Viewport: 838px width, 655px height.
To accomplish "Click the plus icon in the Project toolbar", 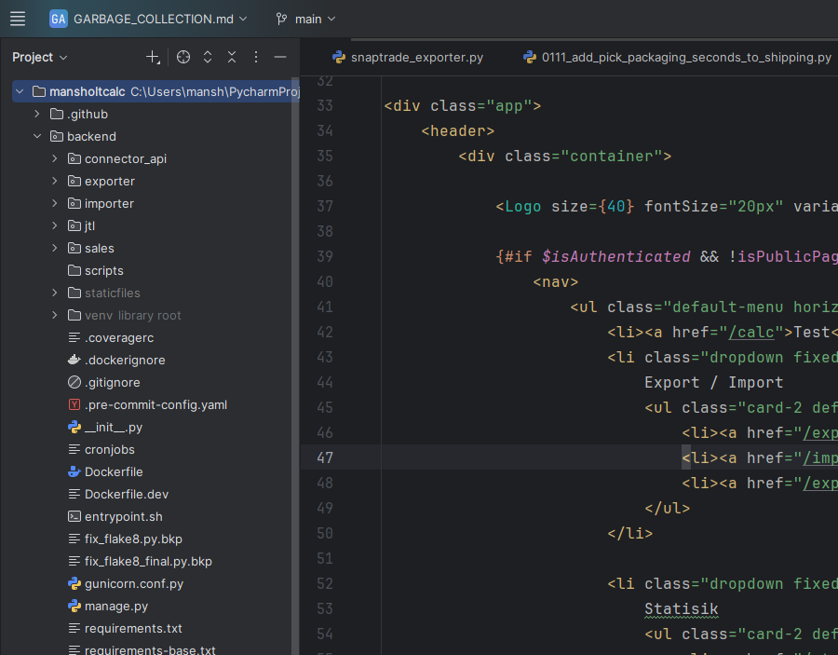I will tap(153, 57).
